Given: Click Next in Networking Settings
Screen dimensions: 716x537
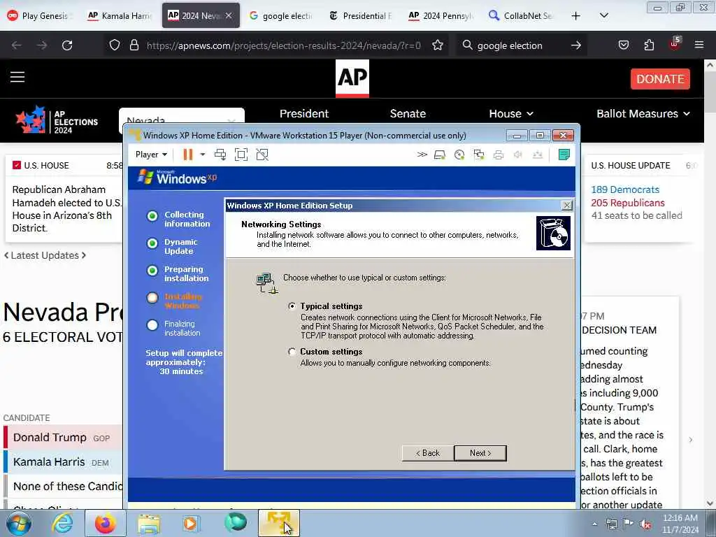Looking at the screenshot, I should (480, 453).
